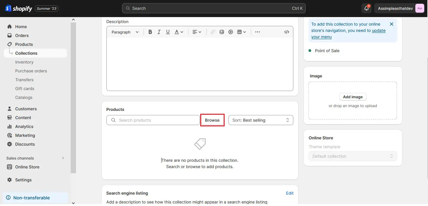This screenshot has height=206, width=428.
Task: Open the Sort: Best selling dropdown
Action: point(260,120)
